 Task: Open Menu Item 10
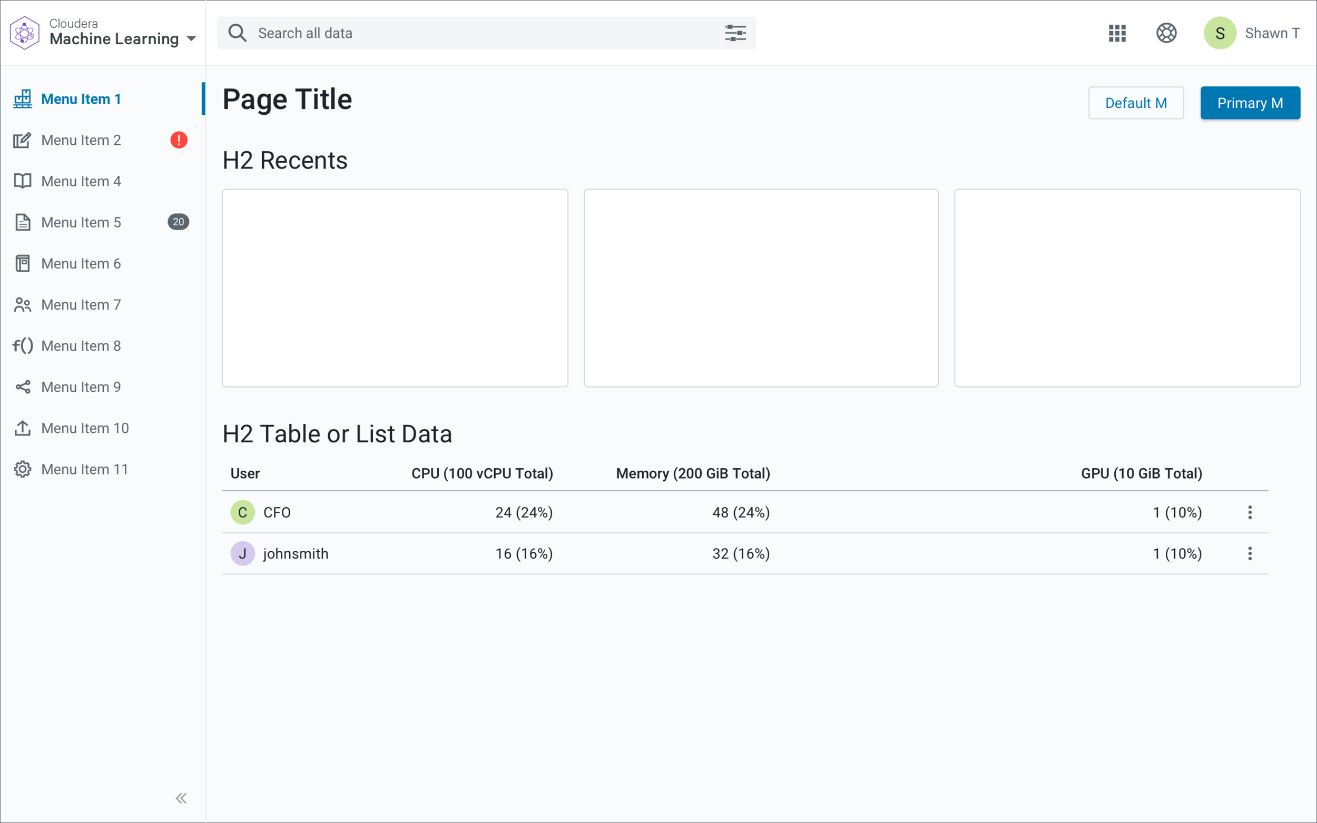85,428
